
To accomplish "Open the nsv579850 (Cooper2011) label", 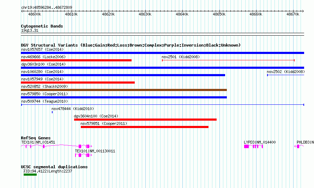I will pyautogui.click(x=44, y=94).
